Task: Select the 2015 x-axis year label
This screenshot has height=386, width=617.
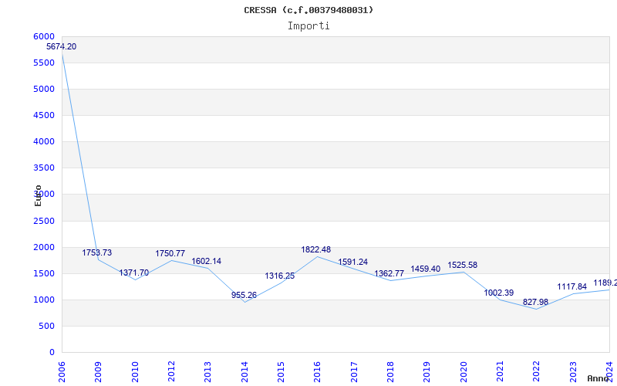Action: [281, 372]
